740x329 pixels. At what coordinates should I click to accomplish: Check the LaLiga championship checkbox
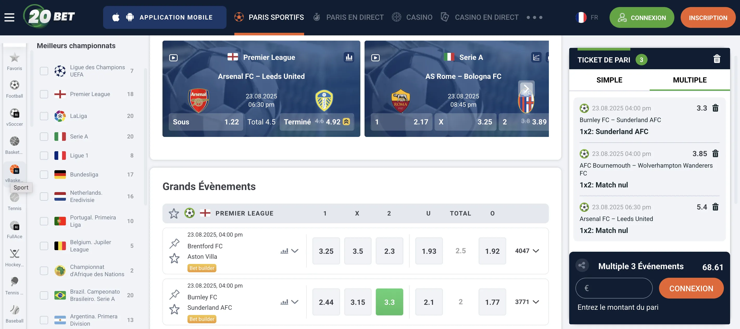(x=44, y=116)
